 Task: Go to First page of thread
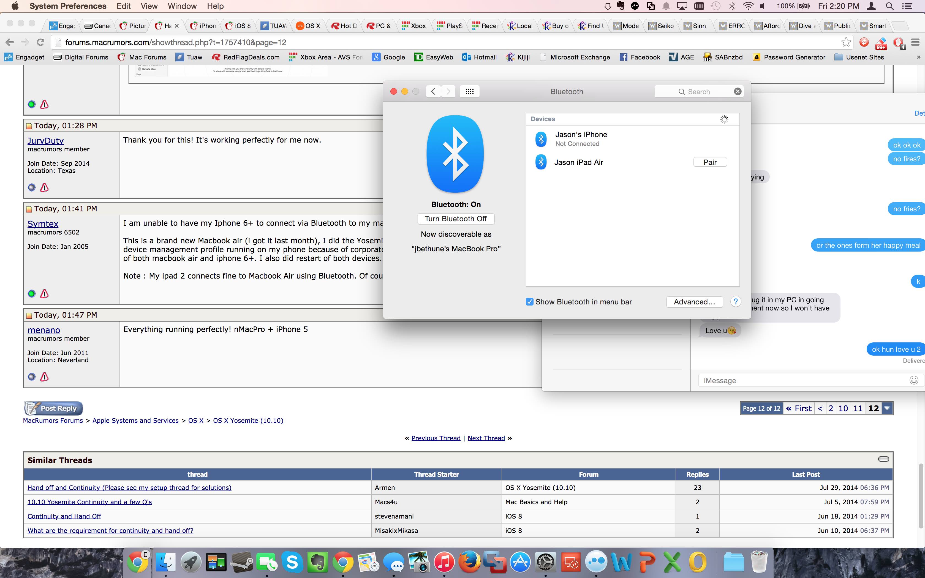click(x=798, y=408)
